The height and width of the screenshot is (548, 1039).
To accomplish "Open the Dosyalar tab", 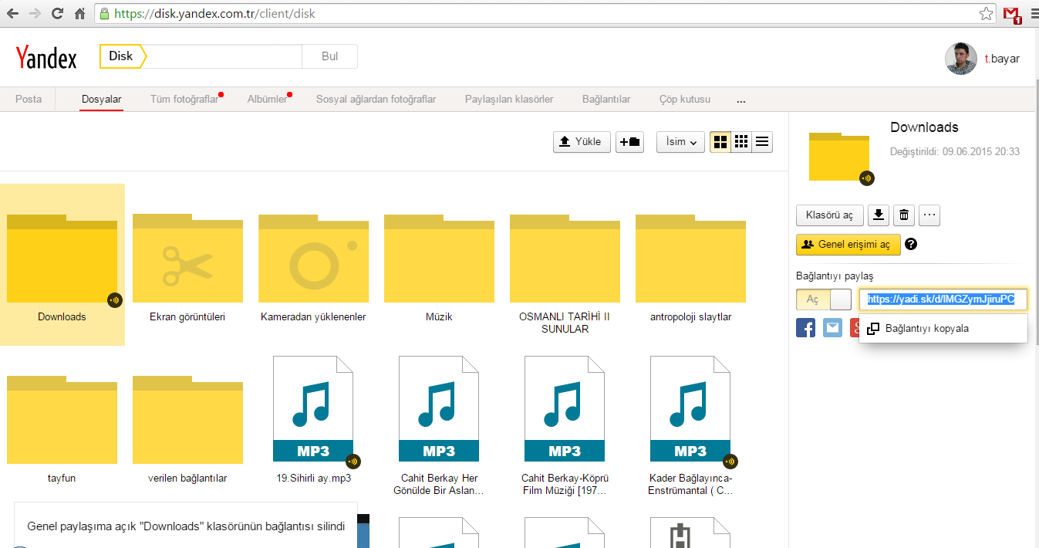I will [x=102, y=100].
